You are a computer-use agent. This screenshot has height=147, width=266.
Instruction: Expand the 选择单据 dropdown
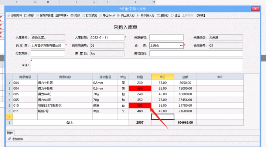62,16
